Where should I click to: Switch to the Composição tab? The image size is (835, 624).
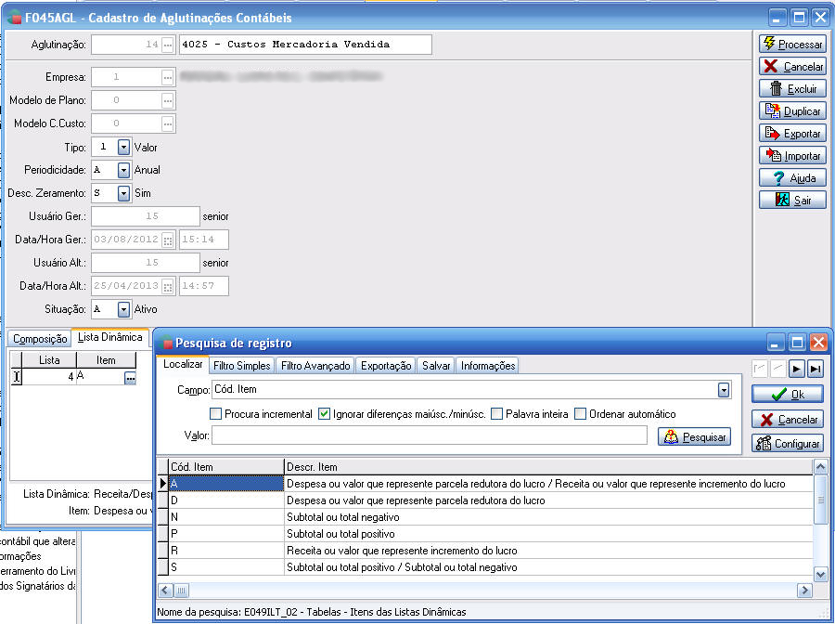pos(40,339)
